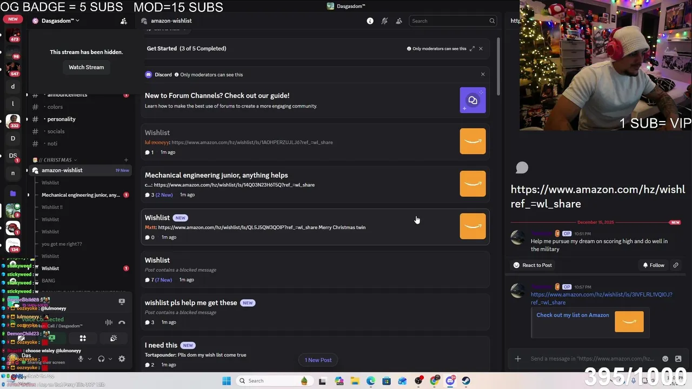Click the message attachment plus button

click(x=518, y=359)
